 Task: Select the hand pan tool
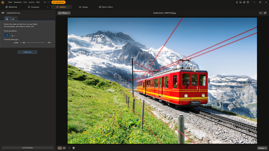[x=265, y=13]
